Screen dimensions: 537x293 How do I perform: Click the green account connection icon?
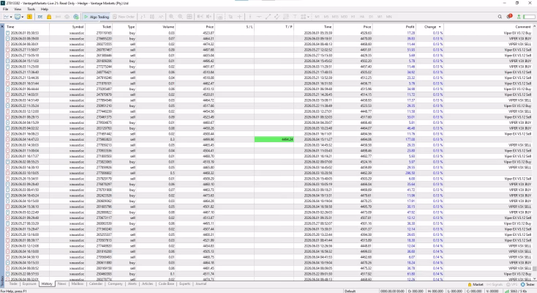pyautogui.click(x=519, y=16)
